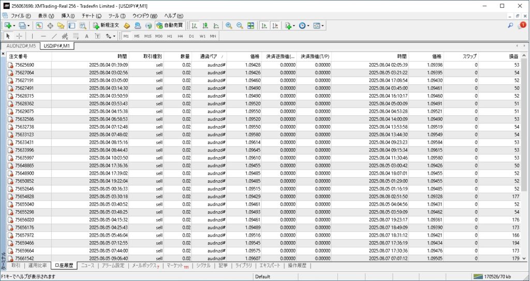Expand the new chart dropdown arrow

(x=15, y=25)
